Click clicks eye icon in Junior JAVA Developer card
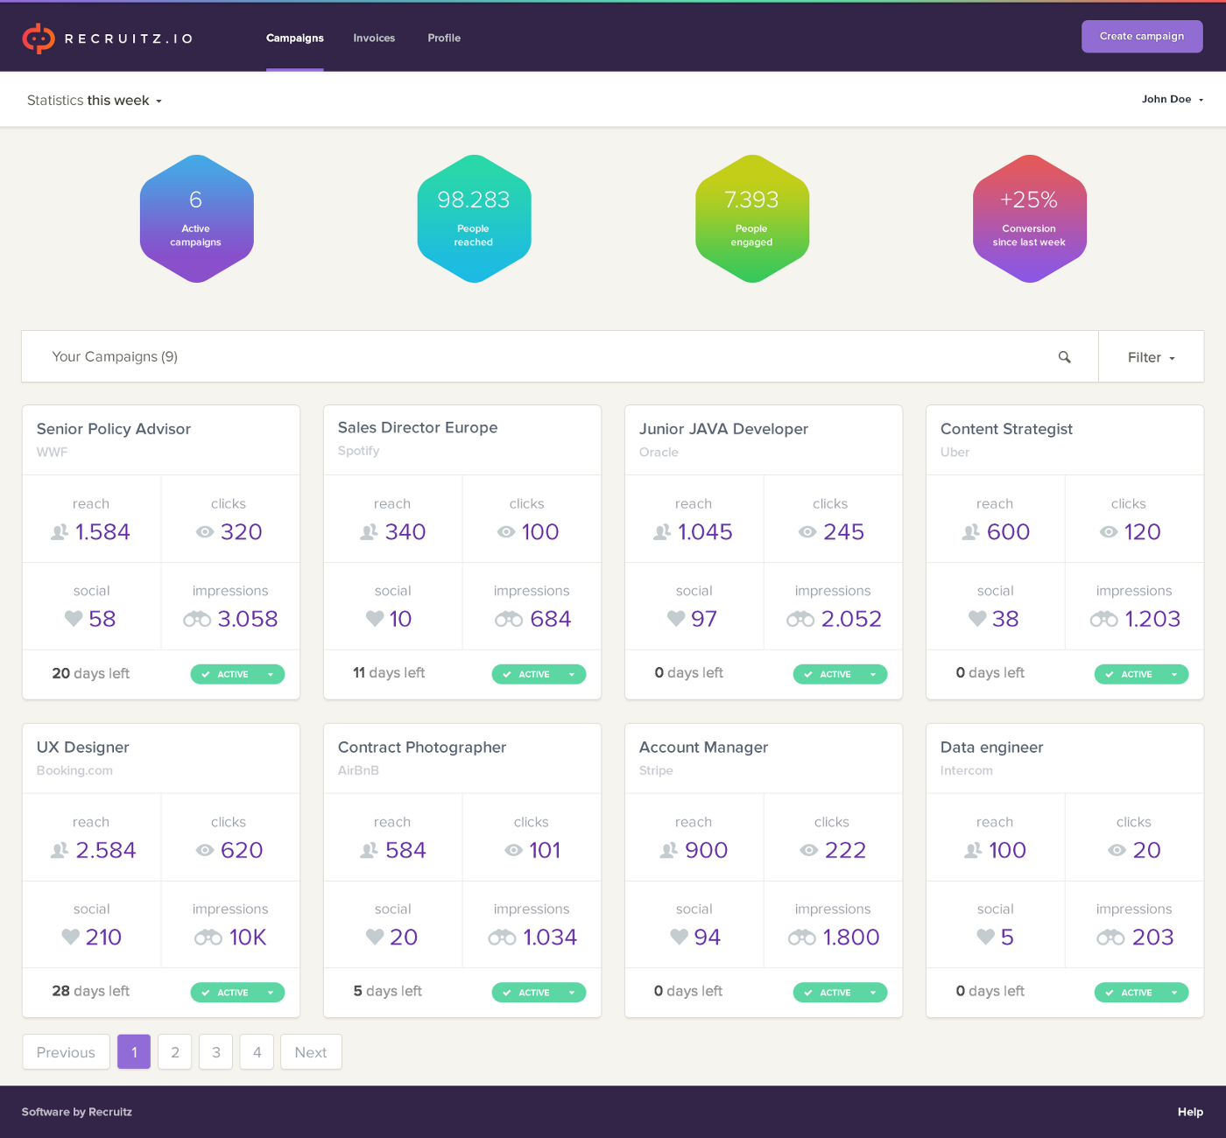The width and height of the screenshot is (1226, 1138). [807, 532]
